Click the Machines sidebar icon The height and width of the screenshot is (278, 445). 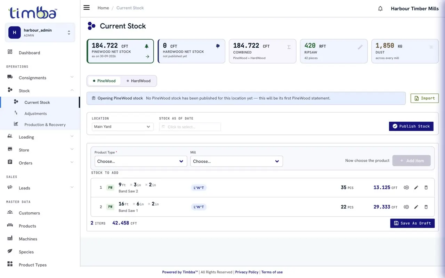tap(10, 238)
